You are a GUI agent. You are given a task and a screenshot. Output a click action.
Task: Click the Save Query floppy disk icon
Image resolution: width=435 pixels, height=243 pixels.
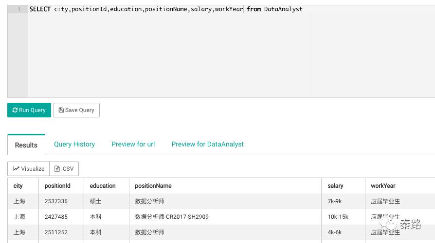(61, 110)
